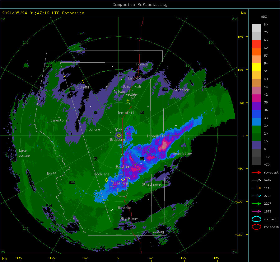This screenshot has height=262, width=280.
Task: Click the magenta 39-42 dBZ legend swatch
Action: pyautogui.click(x=256, y=98)
